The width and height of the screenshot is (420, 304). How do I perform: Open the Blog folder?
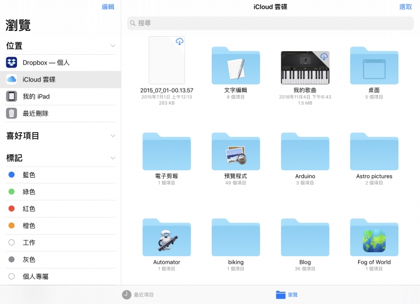click(x=305, y=238)
